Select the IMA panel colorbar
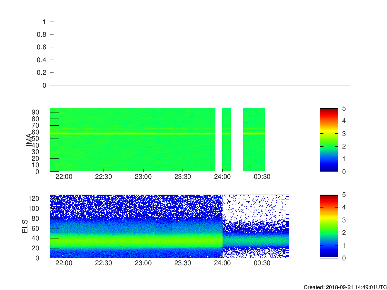The width and height of the screenshot is (387, 290). (x=329, y=140)
